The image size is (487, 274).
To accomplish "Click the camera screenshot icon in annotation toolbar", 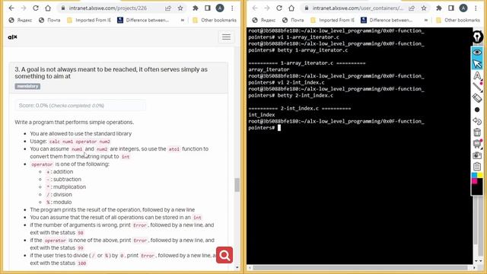I will tap(477, 155).
